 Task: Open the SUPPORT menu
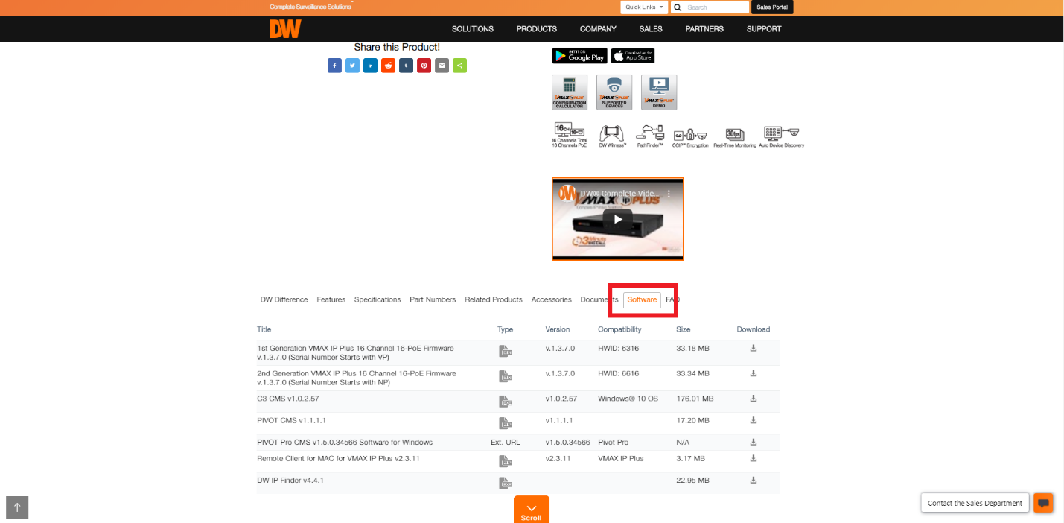[x=764, y=29]
